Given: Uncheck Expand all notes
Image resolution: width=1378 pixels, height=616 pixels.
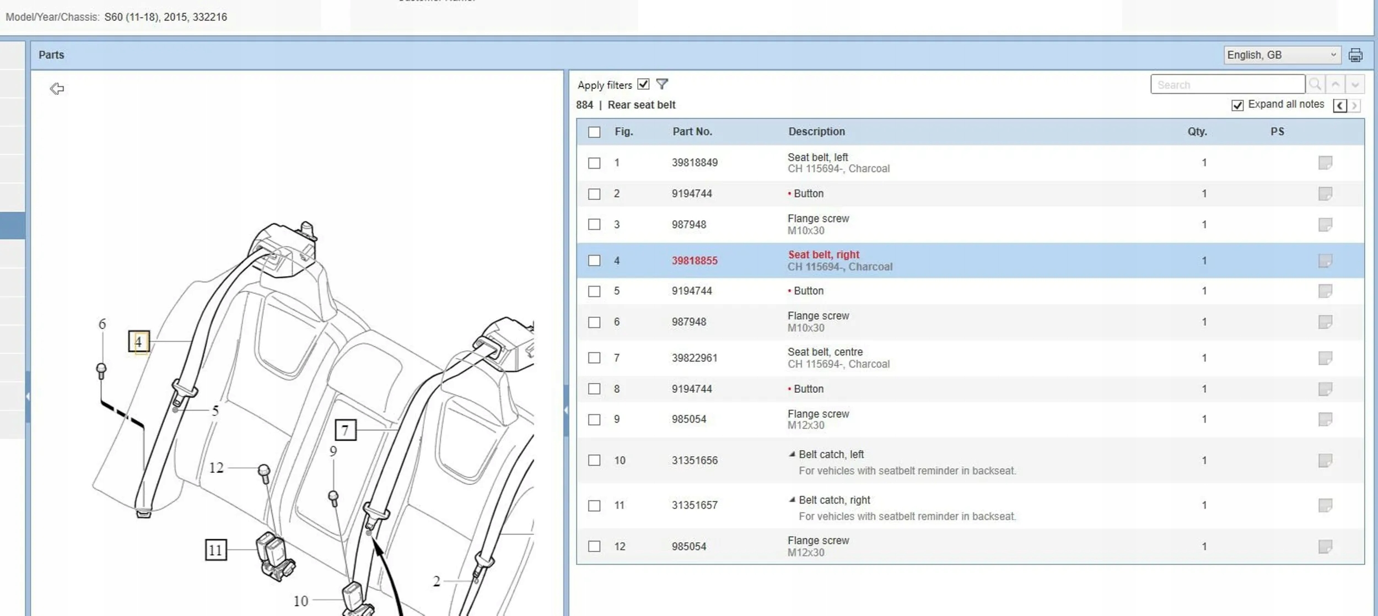Looking at the screenshot, I should click(1237, 105).
